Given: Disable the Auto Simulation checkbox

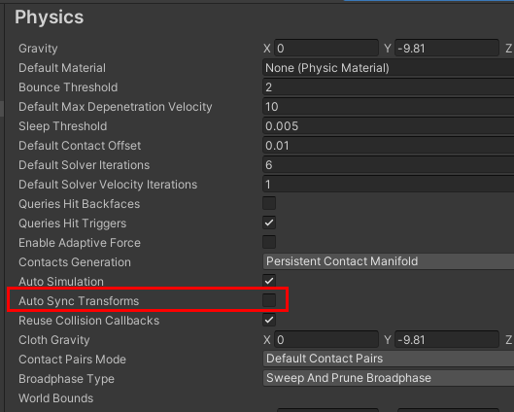Looking at the screenshot, I should tap(269, 281).
